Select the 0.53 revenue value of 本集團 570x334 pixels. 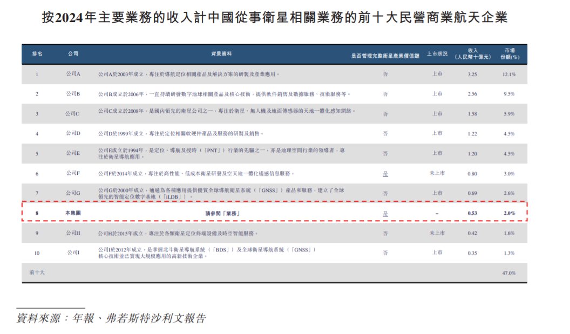click(472, 213)
